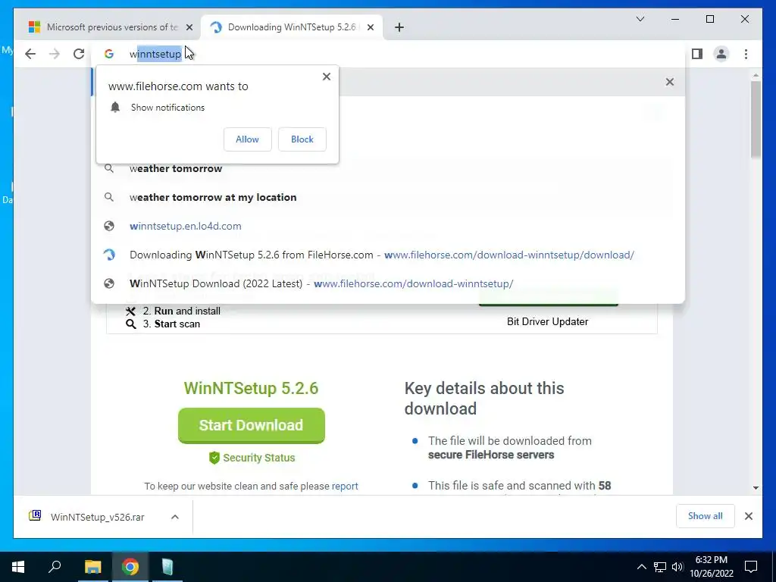This screenshot has width=776, height=582.
Task: Open the tab search chevron
Action: pos(640,19)
